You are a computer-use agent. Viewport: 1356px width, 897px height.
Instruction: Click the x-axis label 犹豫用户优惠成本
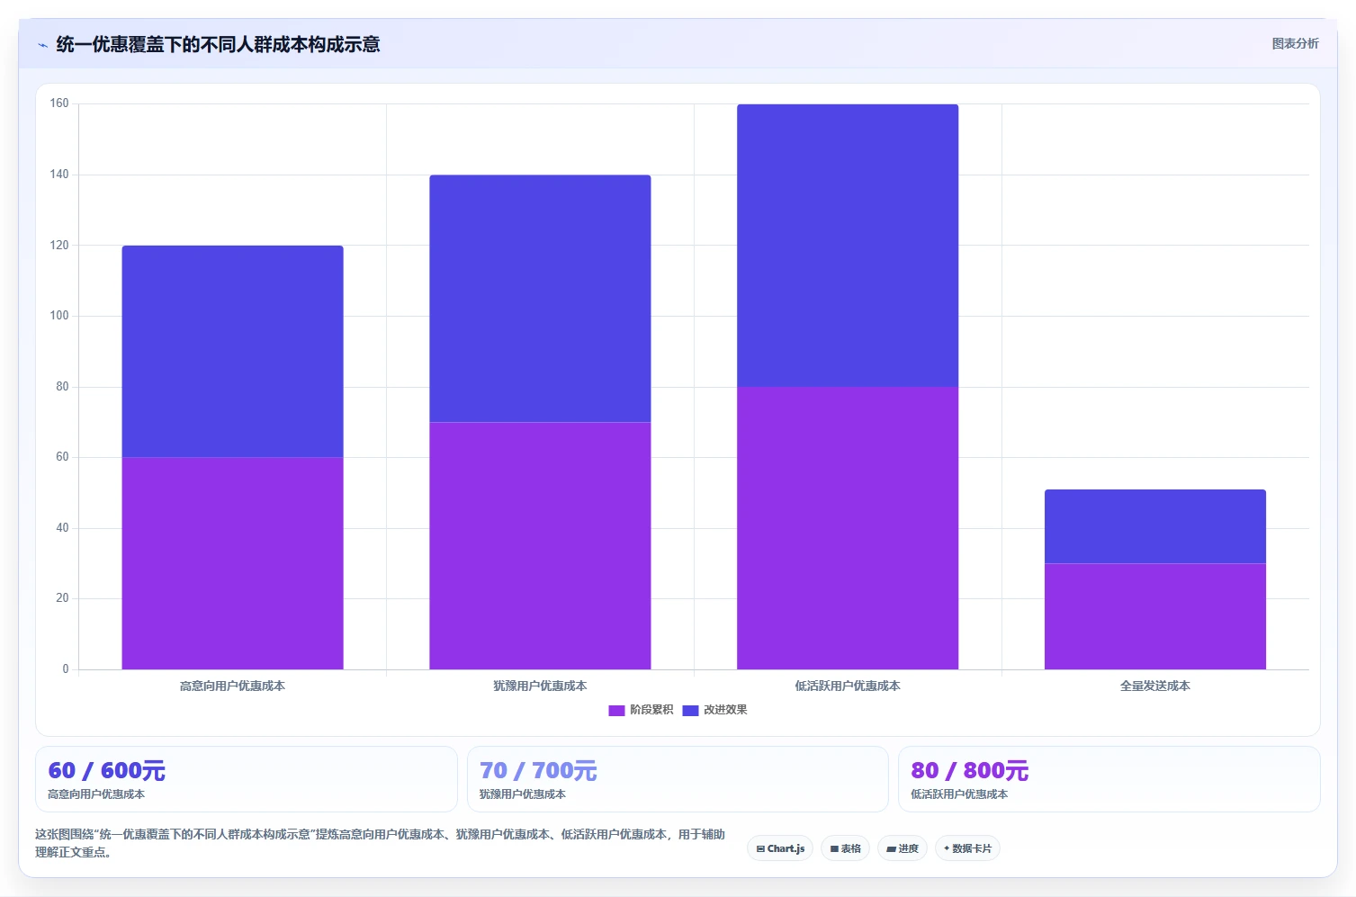[540, 686]
